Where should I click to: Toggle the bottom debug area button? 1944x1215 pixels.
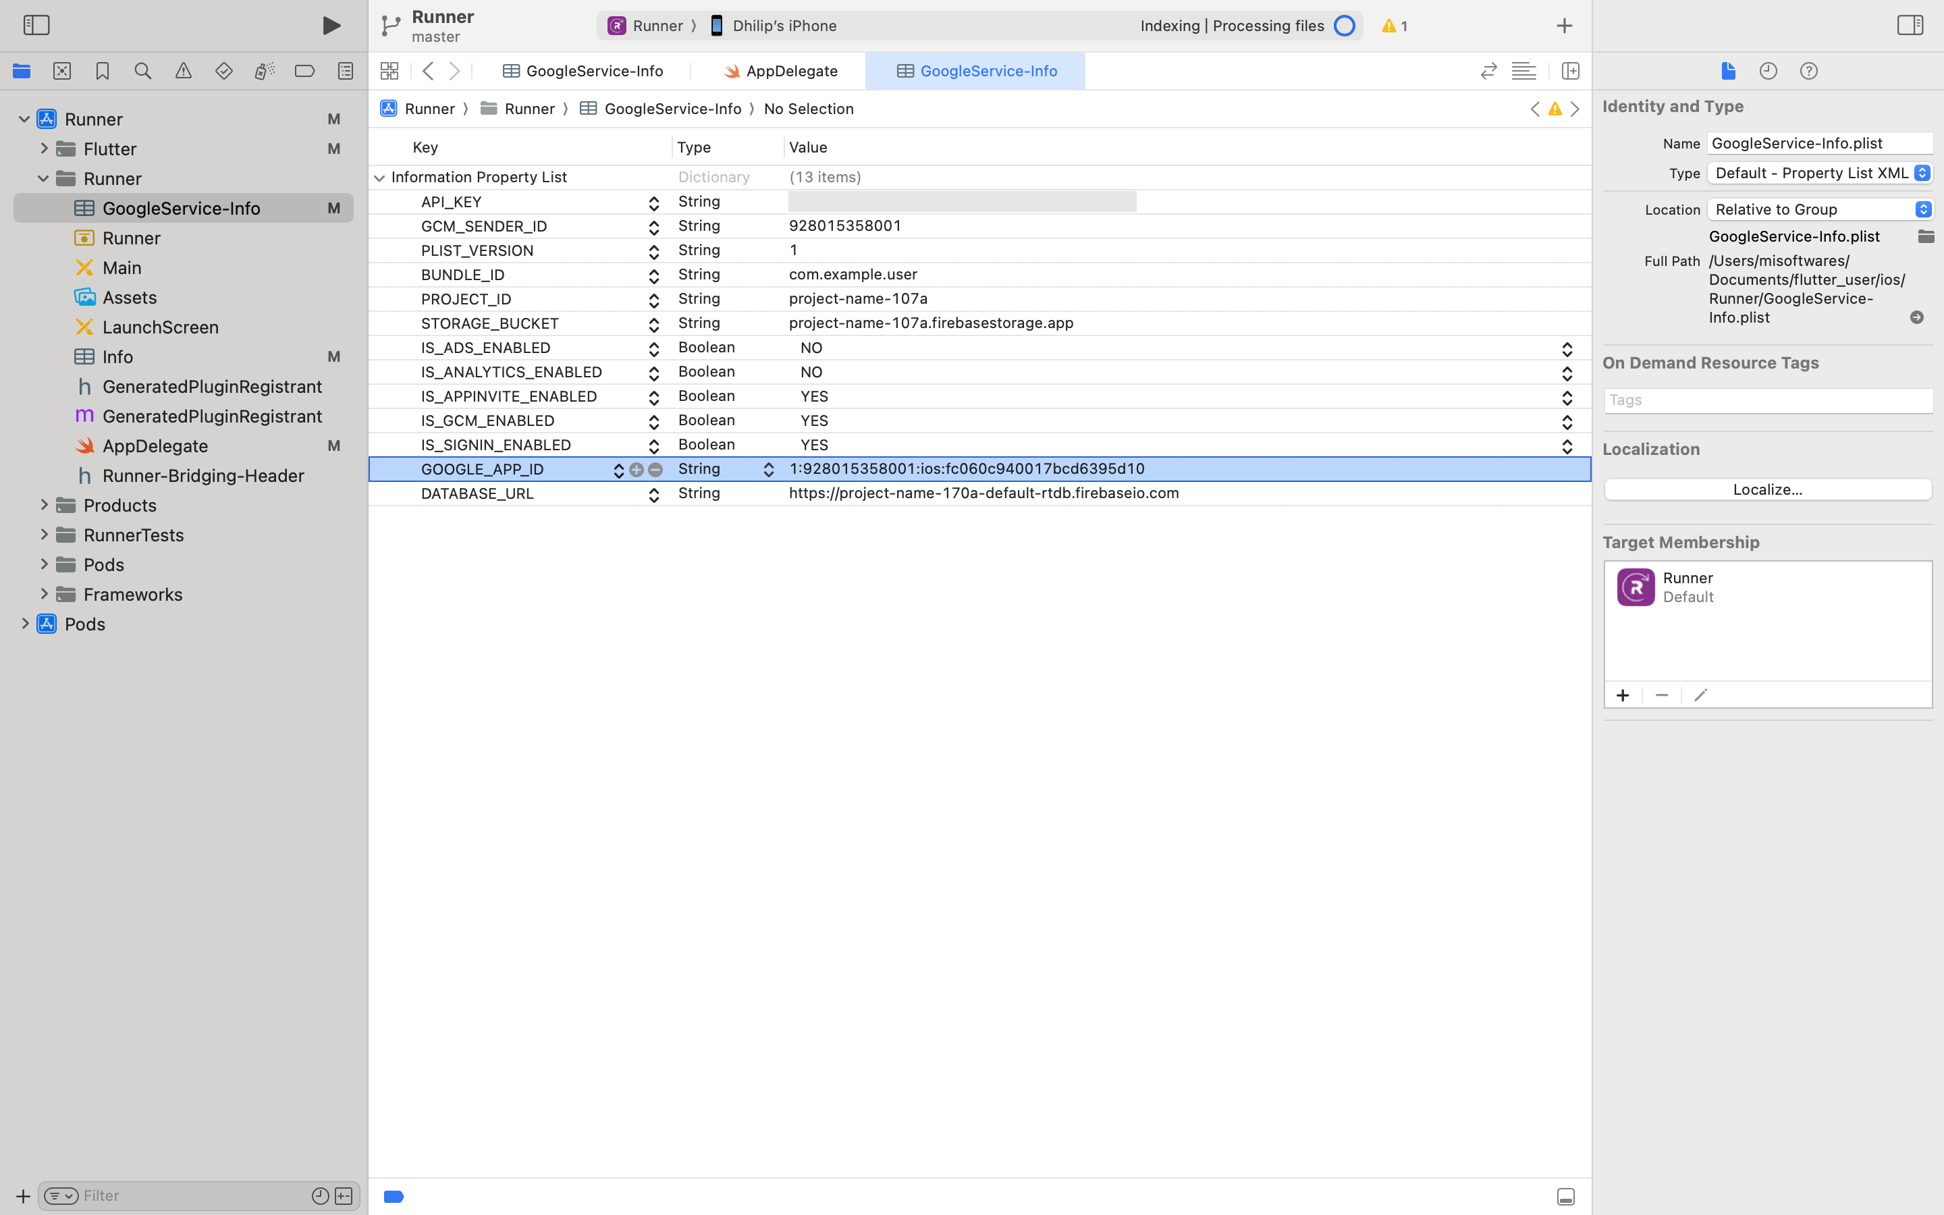[x=1565, y=1197]
